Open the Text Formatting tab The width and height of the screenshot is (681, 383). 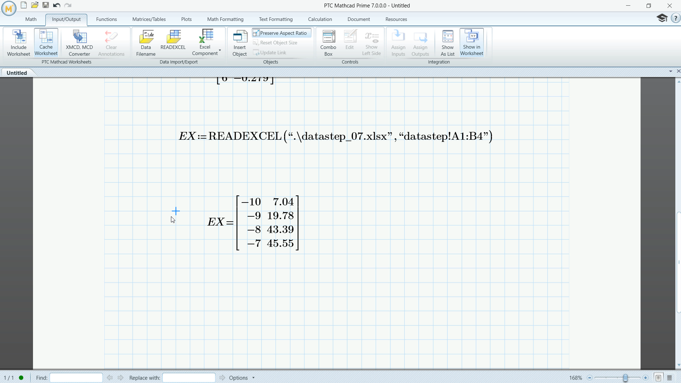[x=276, y=19]
